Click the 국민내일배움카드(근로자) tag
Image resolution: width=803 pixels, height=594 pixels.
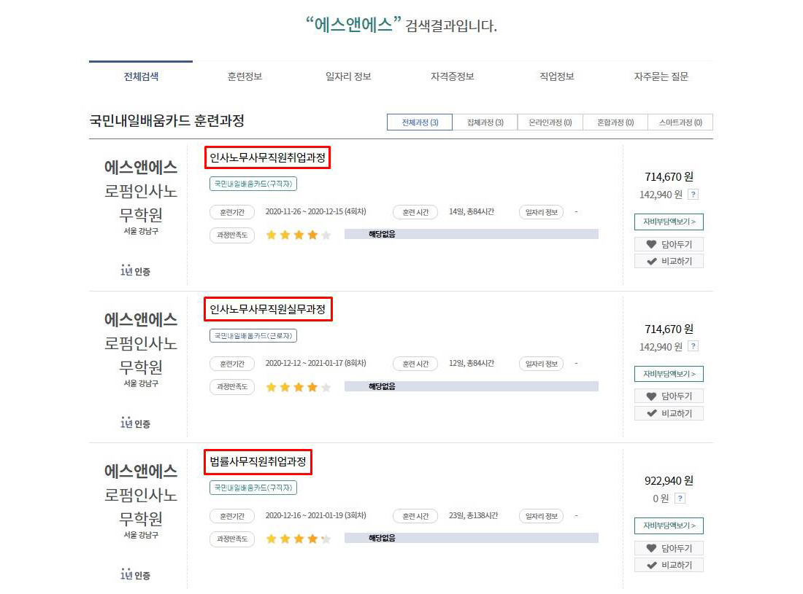coord(253,336)
